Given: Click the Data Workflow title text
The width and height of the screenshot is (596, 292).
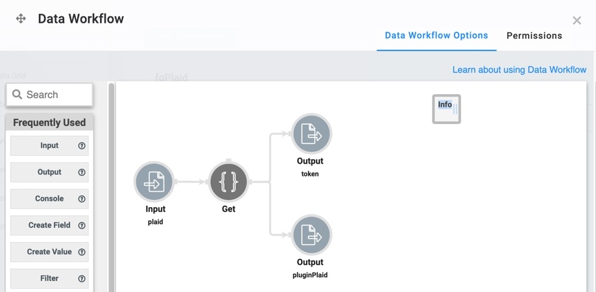Looking at the screenshot, I should click(x=81, y=19).
